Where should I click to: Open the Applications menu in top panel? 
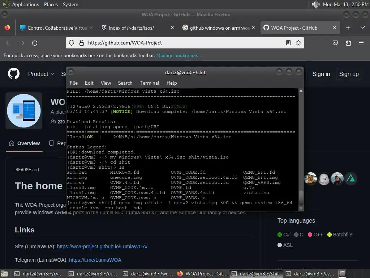tap(26, 4)
